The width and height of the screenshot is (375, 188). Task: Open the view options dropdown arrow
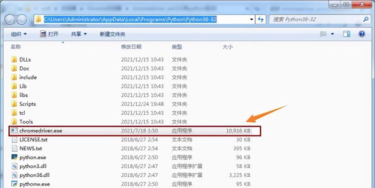click(x=332, y=34)
